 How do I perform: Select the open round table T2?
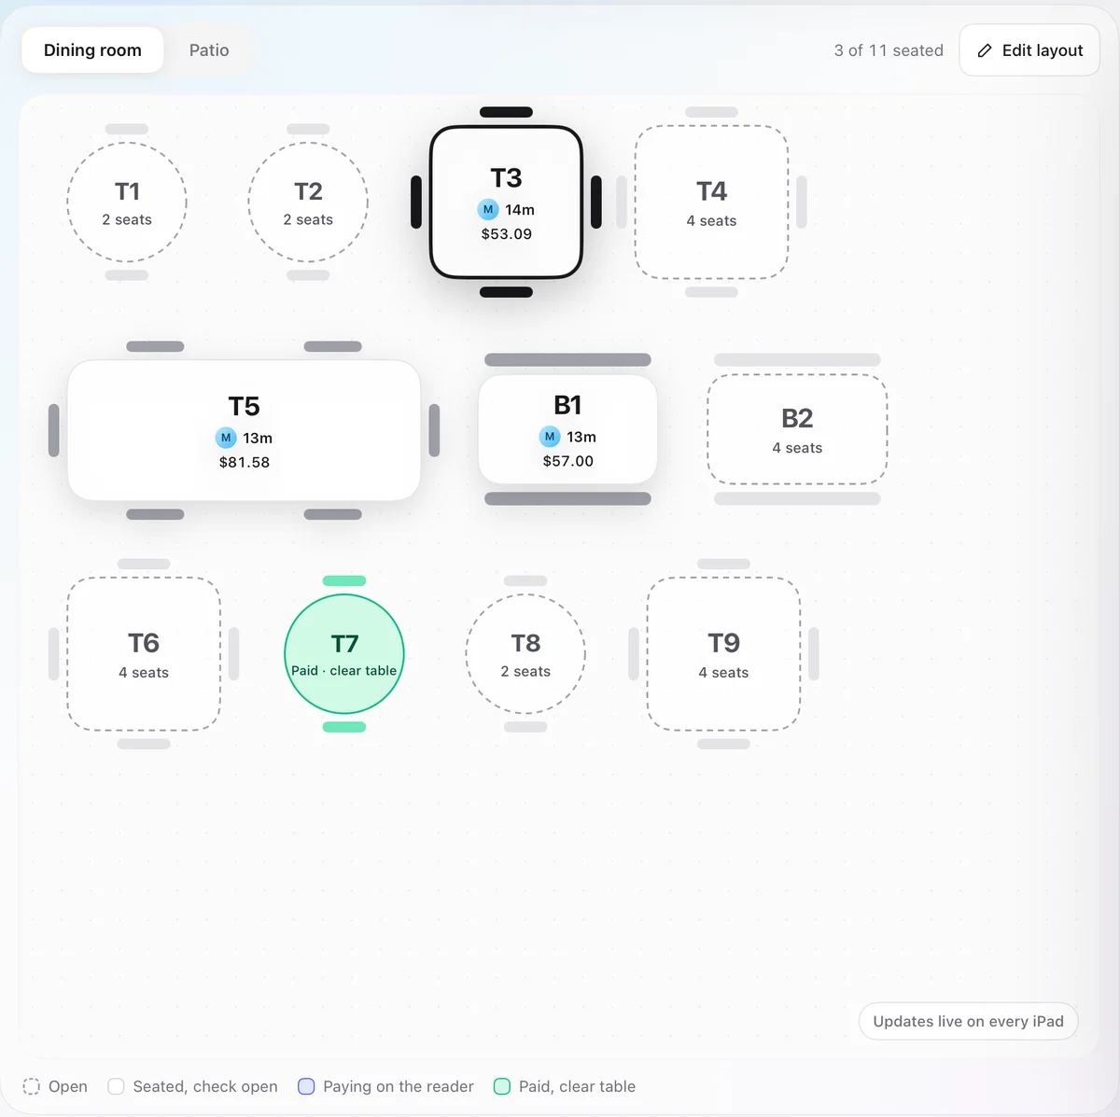(x=308, y=202)
